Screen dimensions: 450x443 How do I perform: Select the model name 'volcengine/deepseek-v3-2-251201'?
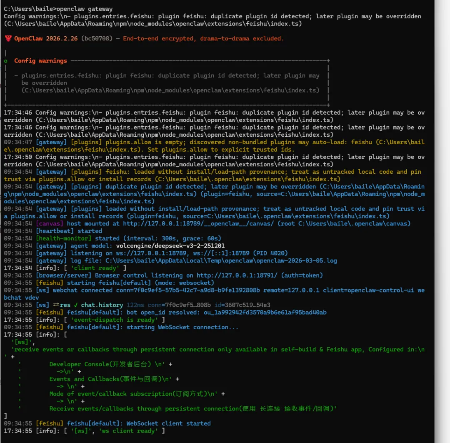pyautogui.click(x=170, y=246)
